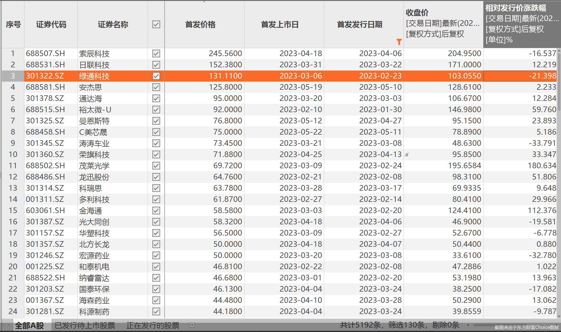Viewport: 561px width, 332px height.
Task: Toggle the select-all checkbox in header
Action: [x=156, y=24]
